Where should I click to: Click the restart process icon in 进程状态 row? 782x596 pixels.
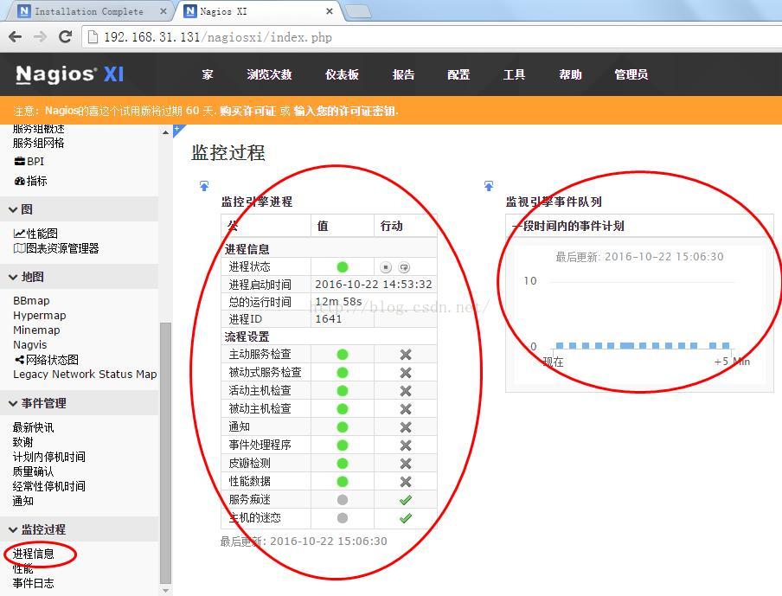point(404,267)
